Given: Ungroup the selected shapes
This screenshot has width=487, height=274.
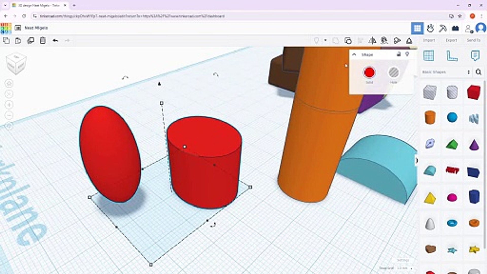Looking at the screenshot, I should click(x=348, y=41).
